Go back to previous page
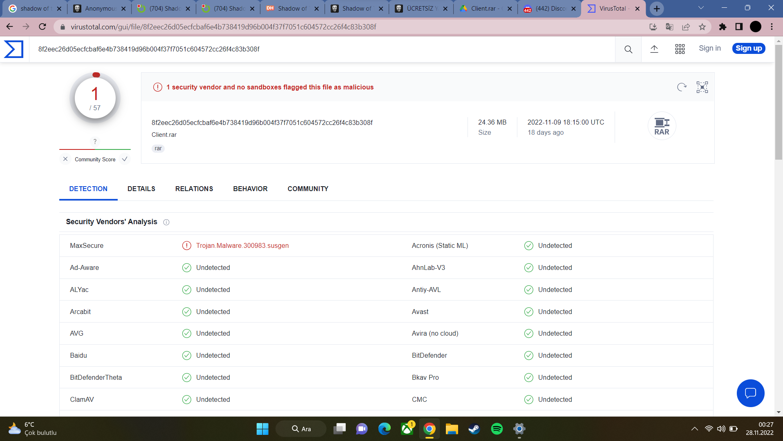Screen dimensions: 783x441 click(x=10, y=27)
